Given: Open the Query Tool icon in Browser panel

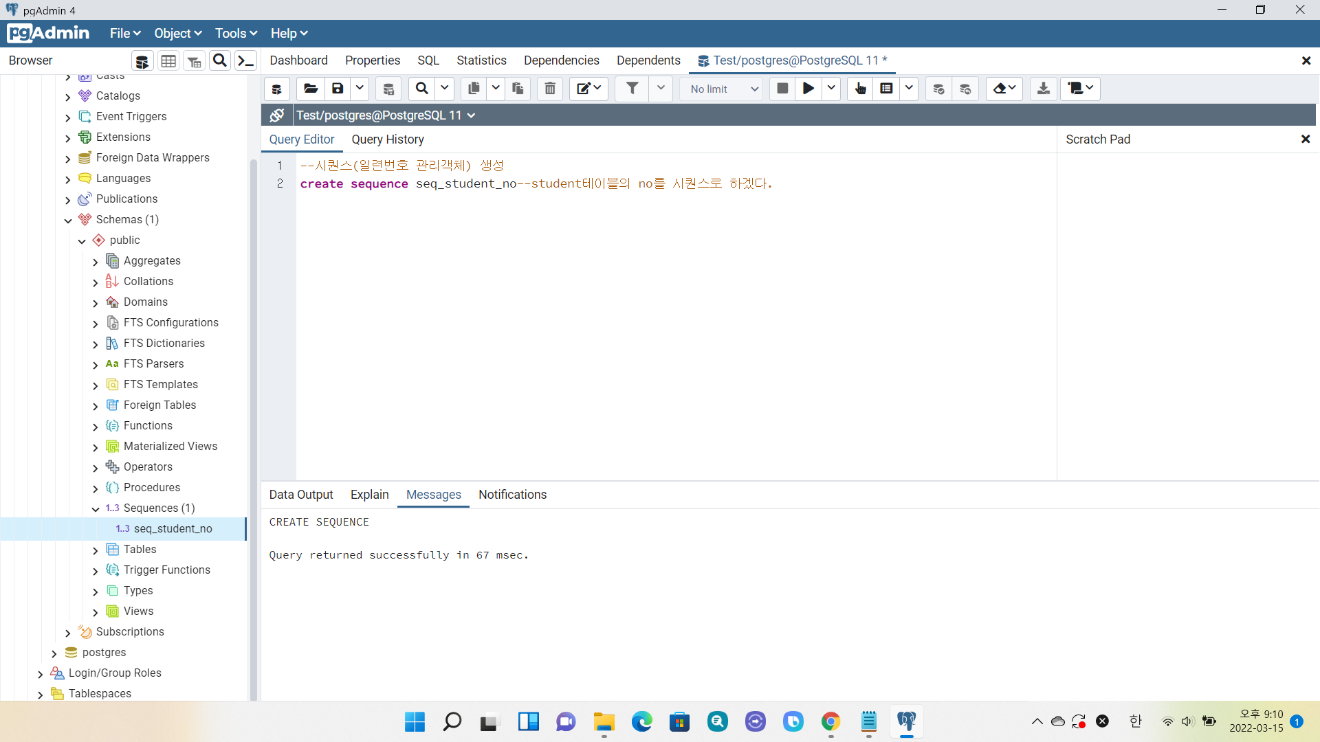Looking at the screenshot, I should tap(142, 61).
